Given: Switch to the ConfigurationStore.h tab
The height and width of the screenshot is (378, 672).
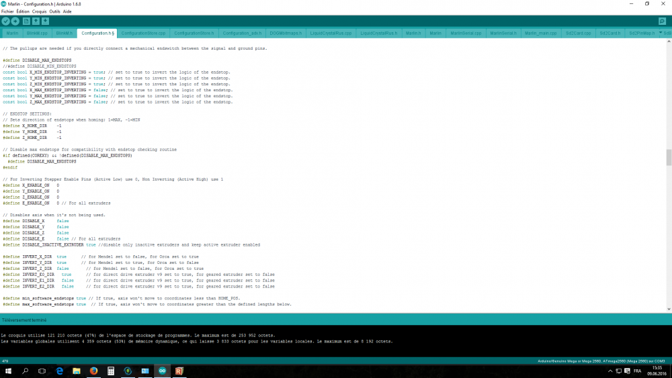Looking at the screenshot, I should (194, 33).
